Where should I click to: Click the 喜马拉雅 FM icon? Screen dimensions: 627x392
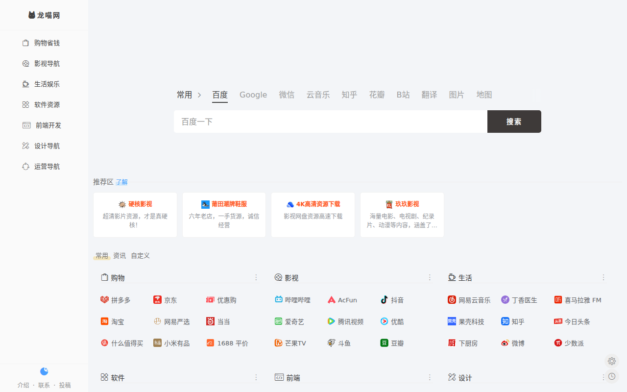(x=558, y=300)
